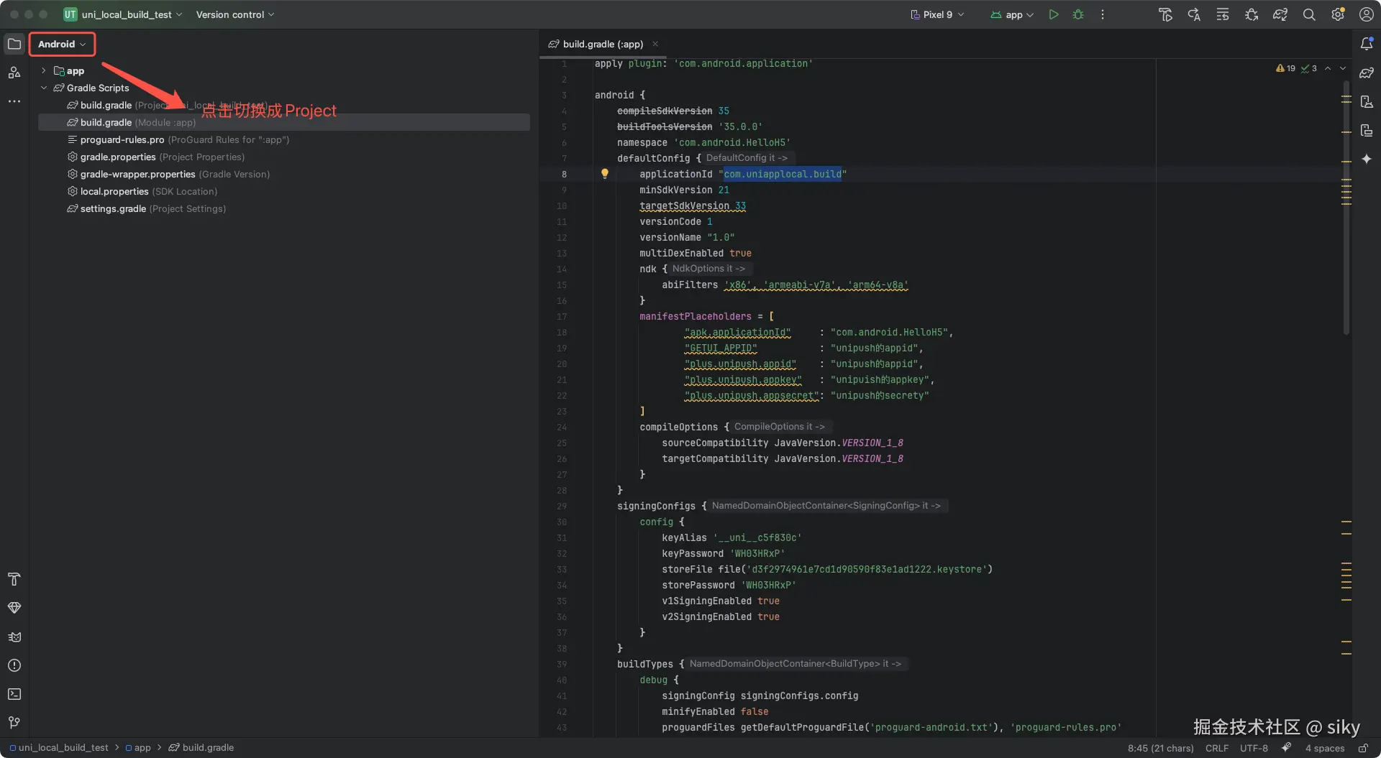1381x758 pixels.
Task: Select the build.gradle (:app) editor tab
Action: [x=602, y=44]
